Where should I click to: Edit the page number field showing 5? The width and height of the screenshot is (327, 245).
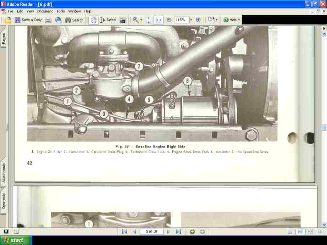click(151, 231)
